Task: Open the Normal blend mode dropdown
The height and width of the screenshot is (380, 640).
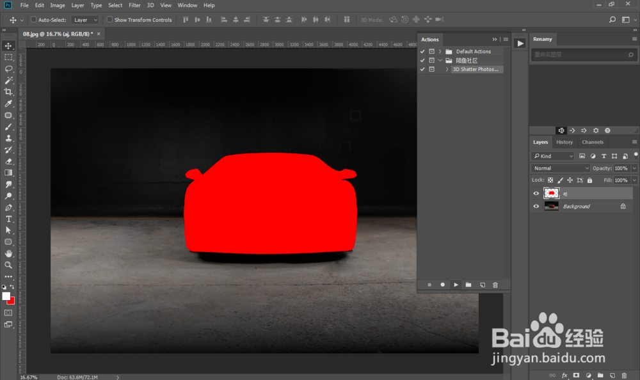Action: click(x=560, y=168)
